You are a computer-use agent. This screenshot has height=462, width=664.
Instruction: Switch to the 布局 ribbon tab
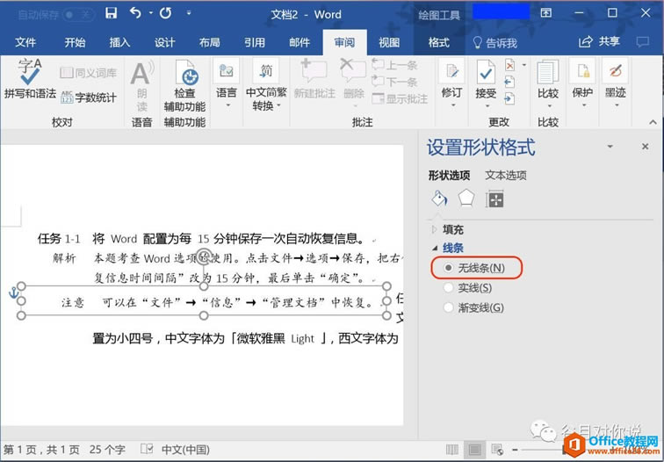210,42
